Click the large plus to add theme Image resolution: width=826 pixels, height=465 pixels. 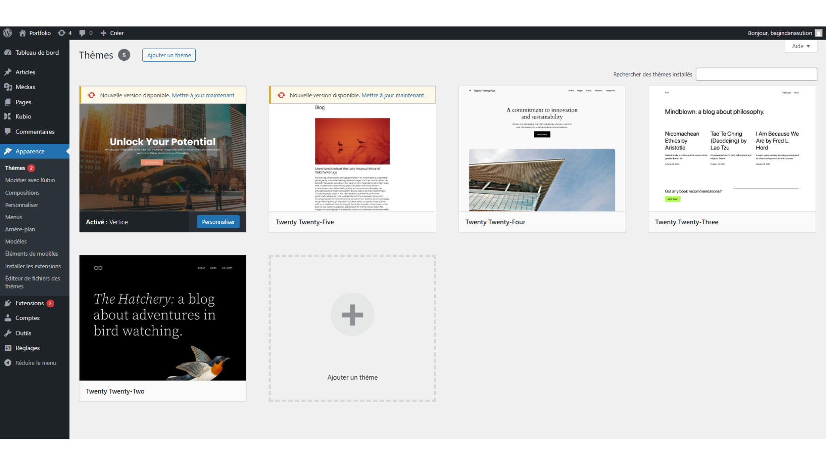tap(352, 315)
